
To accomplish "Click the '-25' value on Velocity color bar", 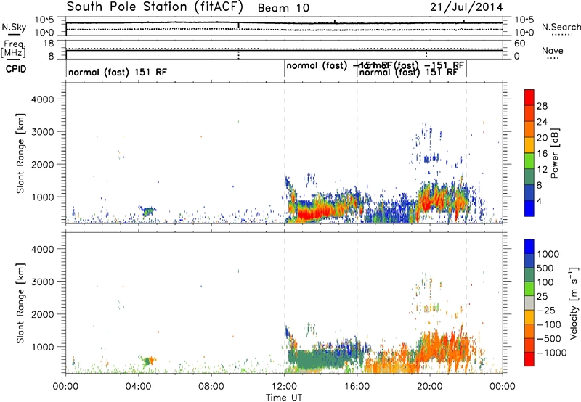I will pos(546,311).
